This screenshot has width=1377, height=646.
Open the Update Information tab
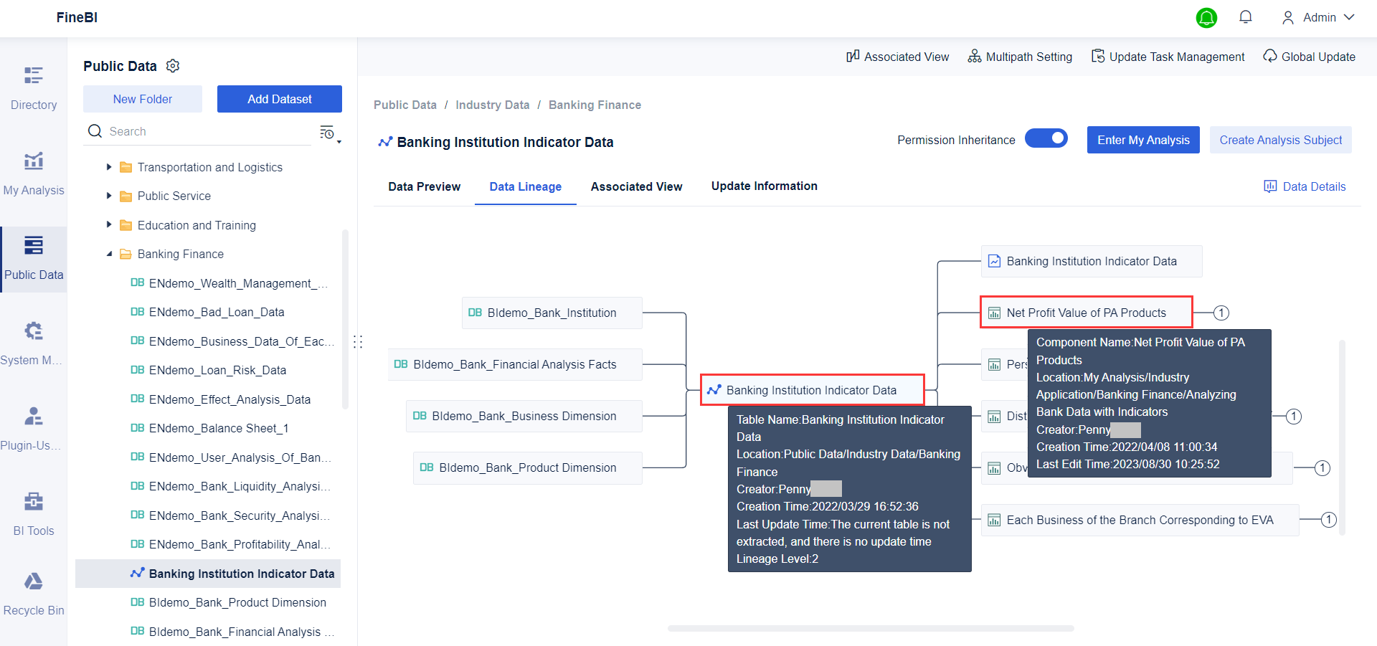coord(764,186)
